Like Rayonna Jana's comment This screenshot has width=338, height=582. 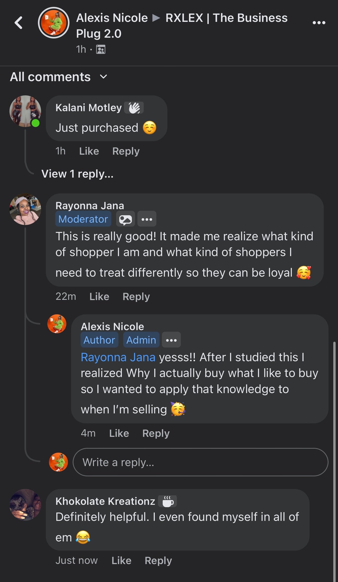[x=99, y=297]
